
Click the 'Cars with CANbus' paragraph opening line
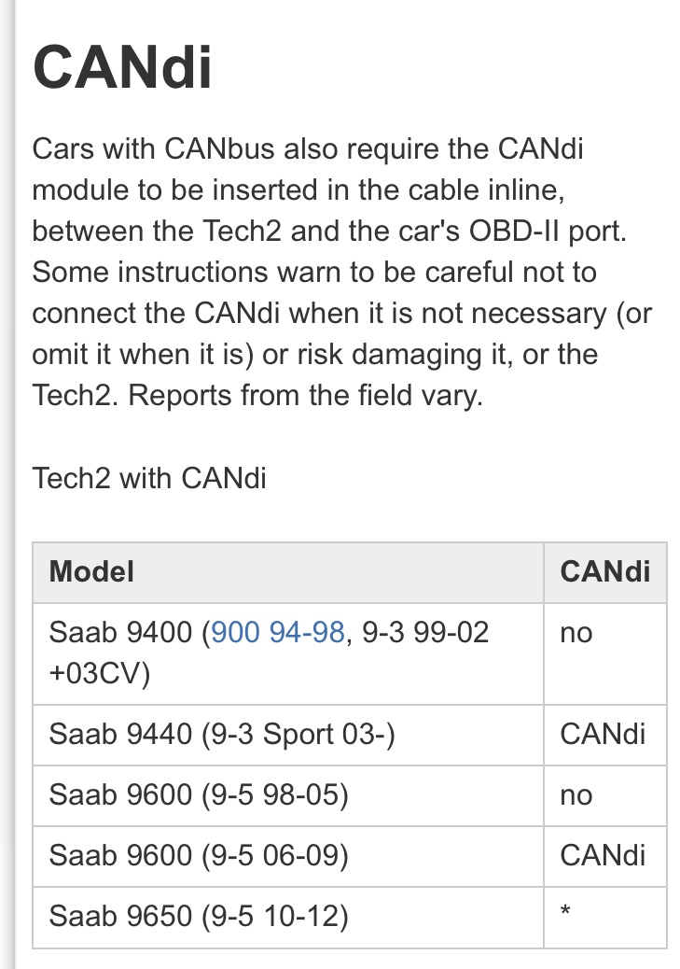pyautogui.click(x=308, y=149)
